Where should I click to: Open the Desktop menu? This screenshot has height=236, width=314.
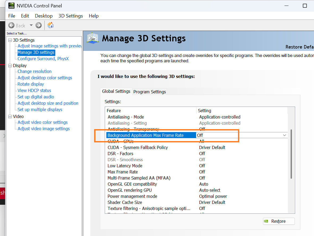(44, 16)
